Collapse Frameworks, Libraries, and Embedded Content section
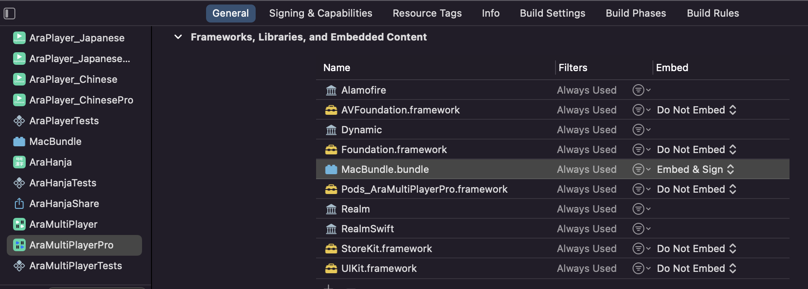Image resolution: width=808 pixels, height=289 pixels. point(178,37)
